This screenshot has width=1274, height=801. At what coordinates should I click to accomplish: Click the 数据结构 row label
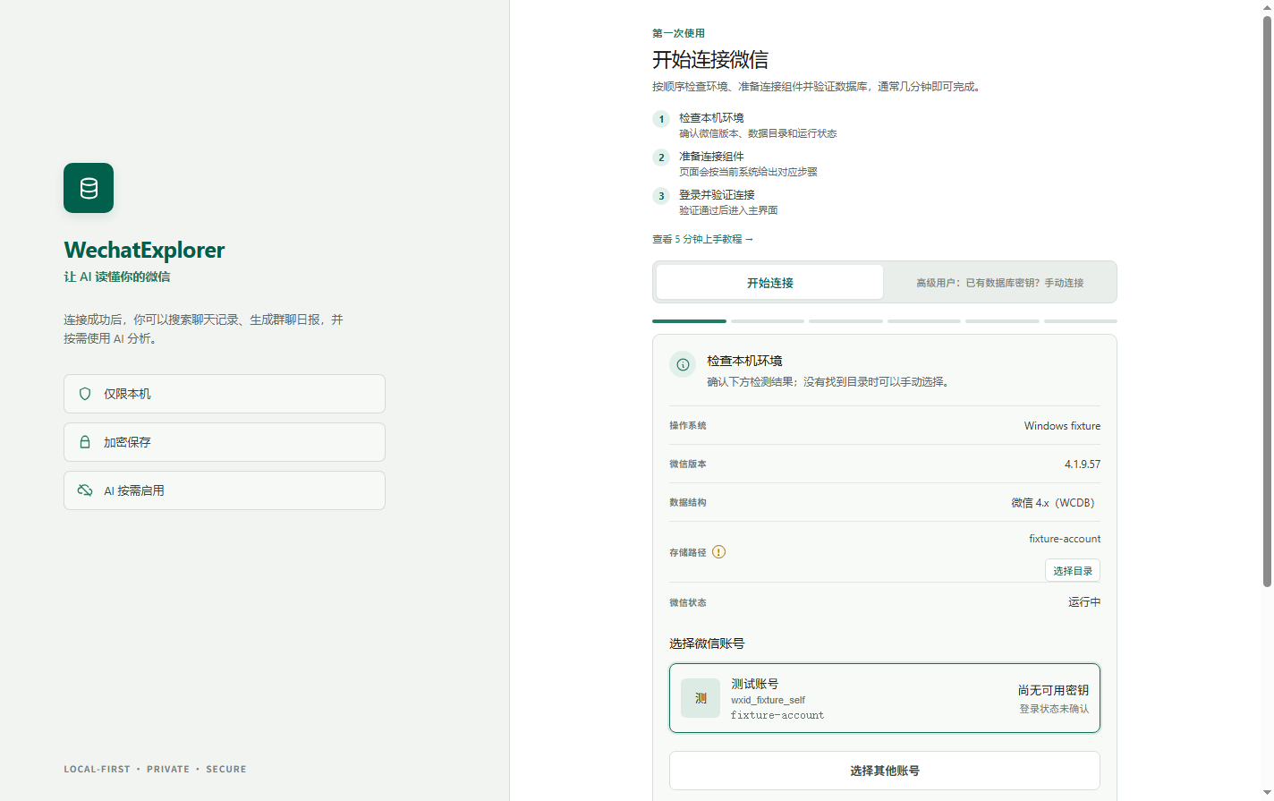point(688,503)
